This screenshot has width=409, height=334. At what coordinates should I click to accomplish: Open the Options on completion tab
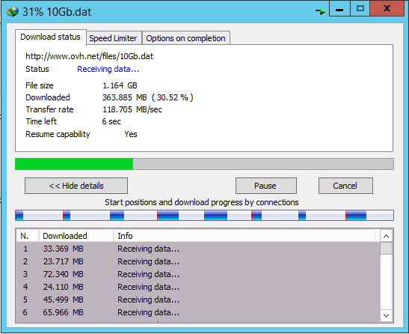pos(185,38)
